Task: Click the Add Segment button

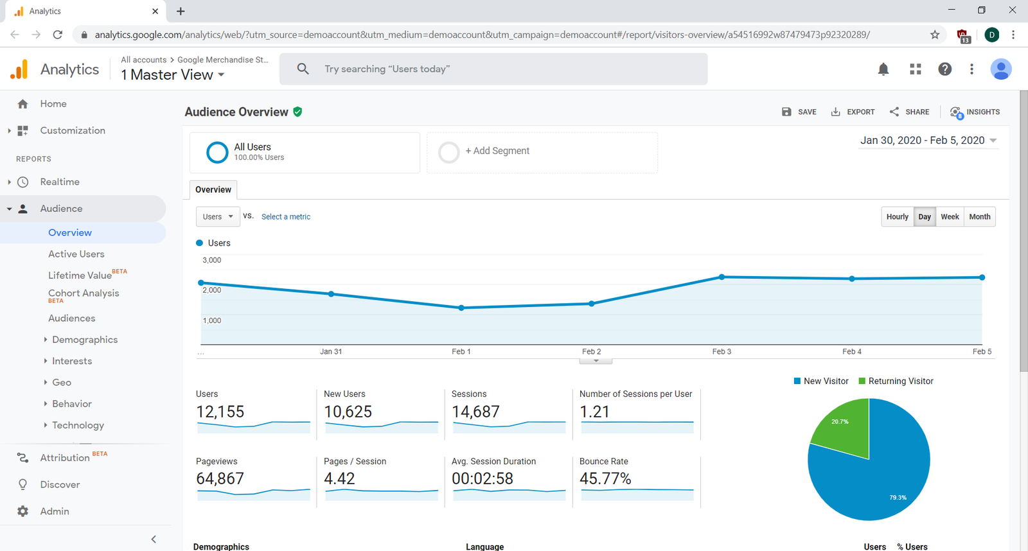Action: point(497,151)
